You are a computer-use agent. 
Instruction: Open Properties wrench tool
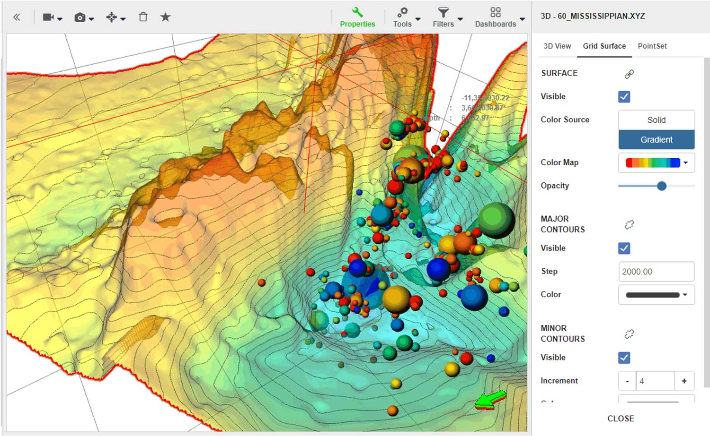coord(357,17)
